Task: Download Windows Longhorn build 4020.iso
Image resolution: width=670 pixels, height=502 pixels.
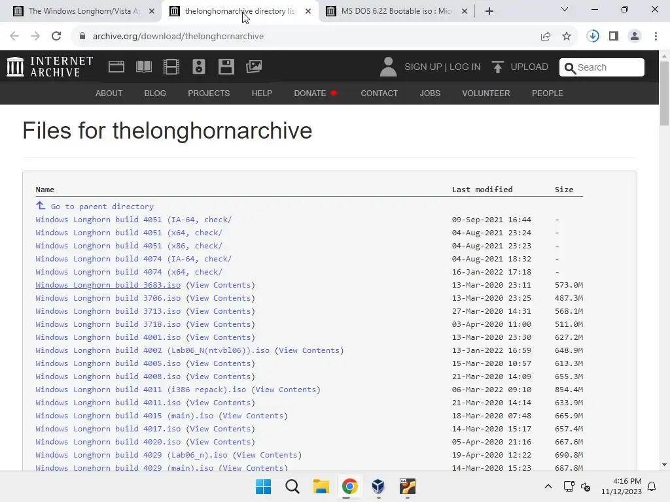Action: pyautogui.click(x=108, y=442)
